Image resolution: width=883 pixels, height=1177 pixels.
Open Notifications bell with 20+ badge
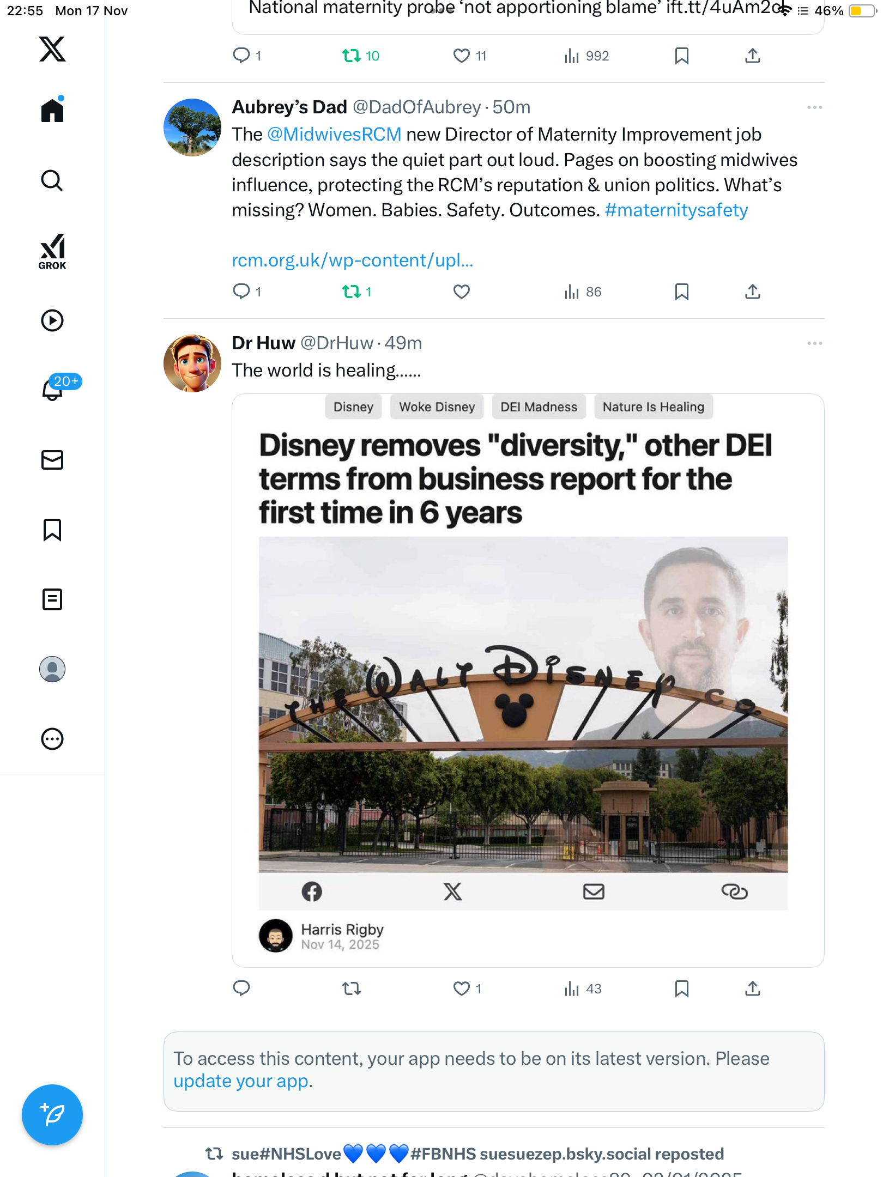pyautogui.click(x=53, y=390)
